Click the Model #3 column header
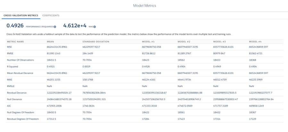Viewport: 288px width, 132px height. [x=220, y=42]
